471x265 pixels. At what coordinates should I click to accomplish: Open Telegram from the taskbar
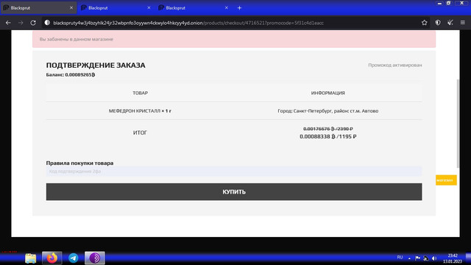point(74,258)
